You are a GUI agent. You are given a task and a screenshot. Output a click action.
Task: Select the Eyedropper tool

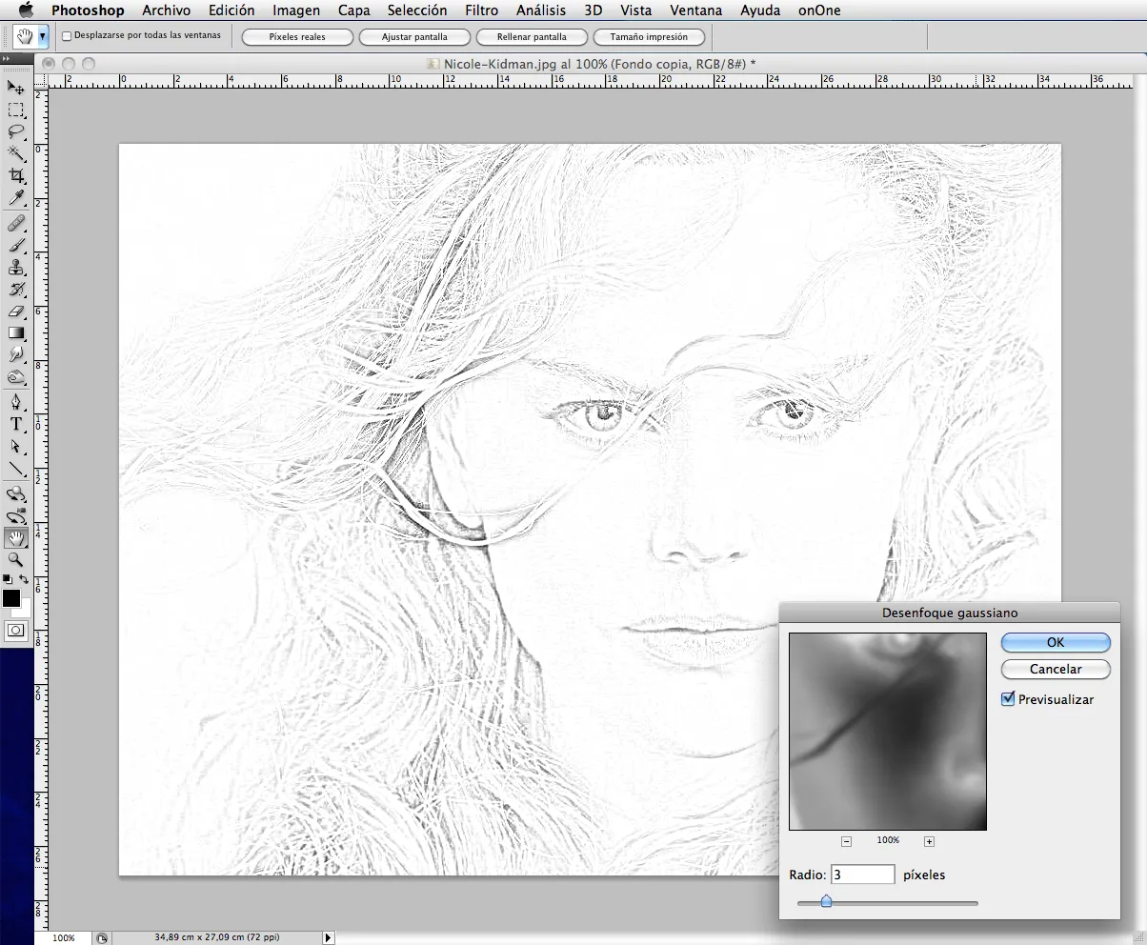[16, 197]
